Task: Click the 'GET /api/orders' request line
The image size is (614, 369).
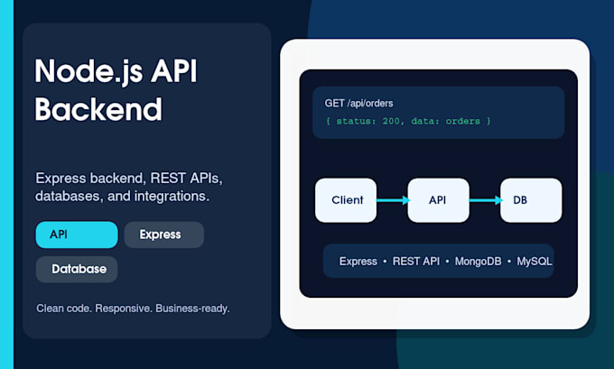Action: (358, 104)
